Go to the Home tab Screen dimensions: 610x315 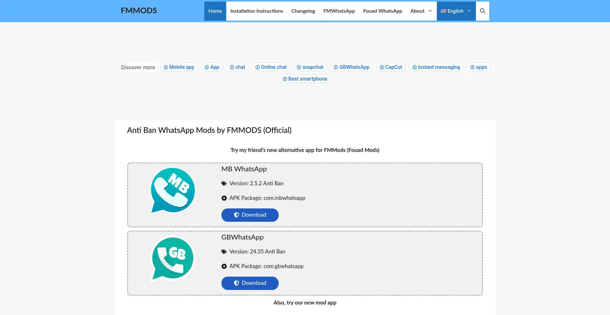pyautogui.click(x=215, y=11)
